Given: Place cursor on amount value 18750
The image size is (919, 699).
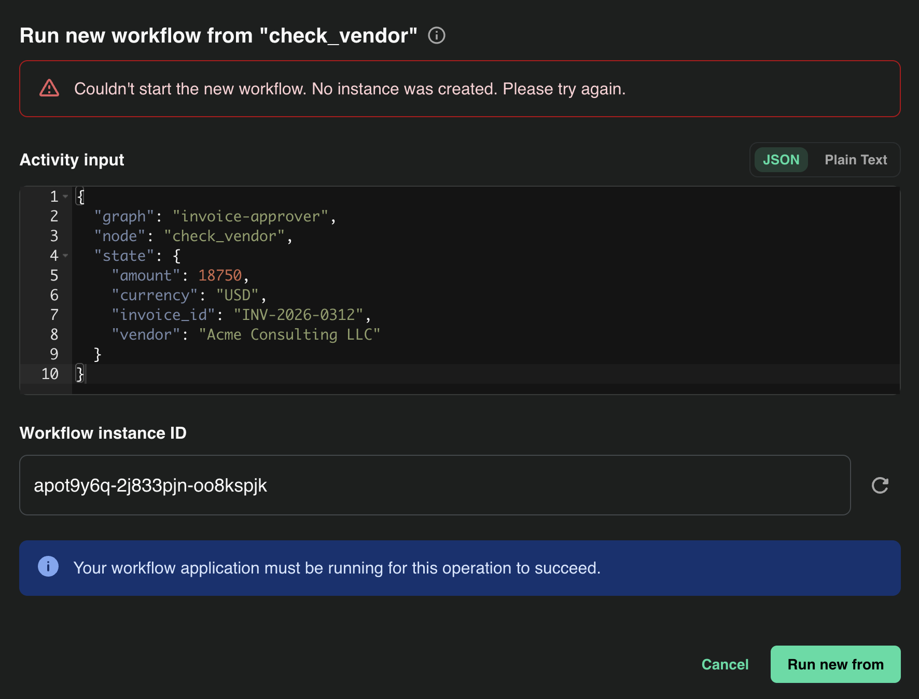Looking at the screenshot, I should click(220, 275).
